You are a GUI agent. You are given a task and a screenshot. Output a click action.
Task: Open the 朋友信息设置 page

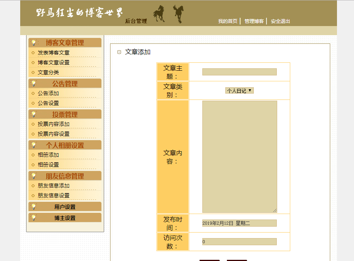click(x=53, y=196)
